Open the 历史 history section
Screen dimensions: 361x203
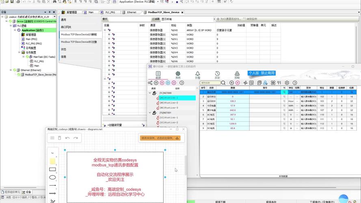point(217,75)
